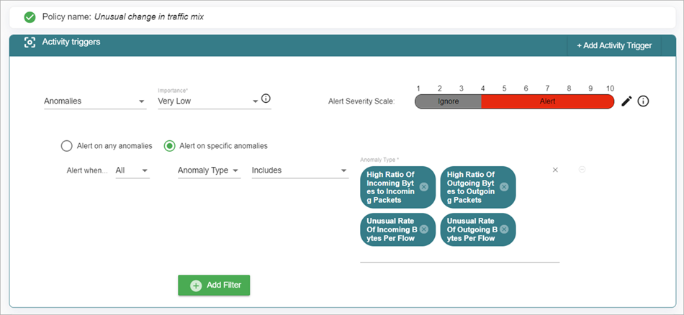Image resolution: width=684 pixels, height=315 pixels.
Task: Click the X to delete filter row
Action: 555,170
